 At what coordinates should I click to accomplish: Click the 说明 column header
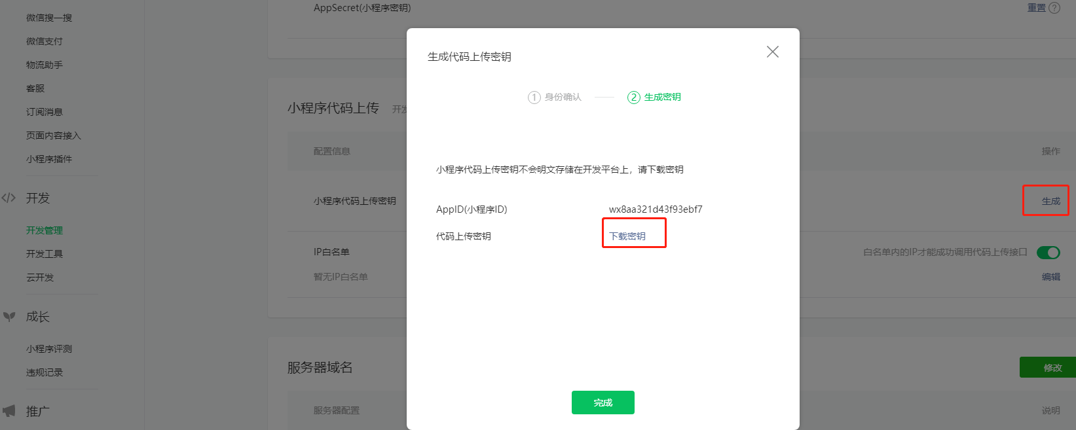pos(1051,410)
